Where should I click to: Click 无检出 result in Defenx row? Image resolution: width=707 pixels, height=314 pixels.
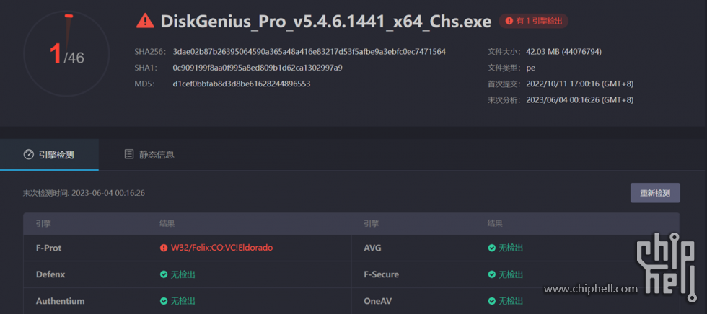(x=183, y=274)
